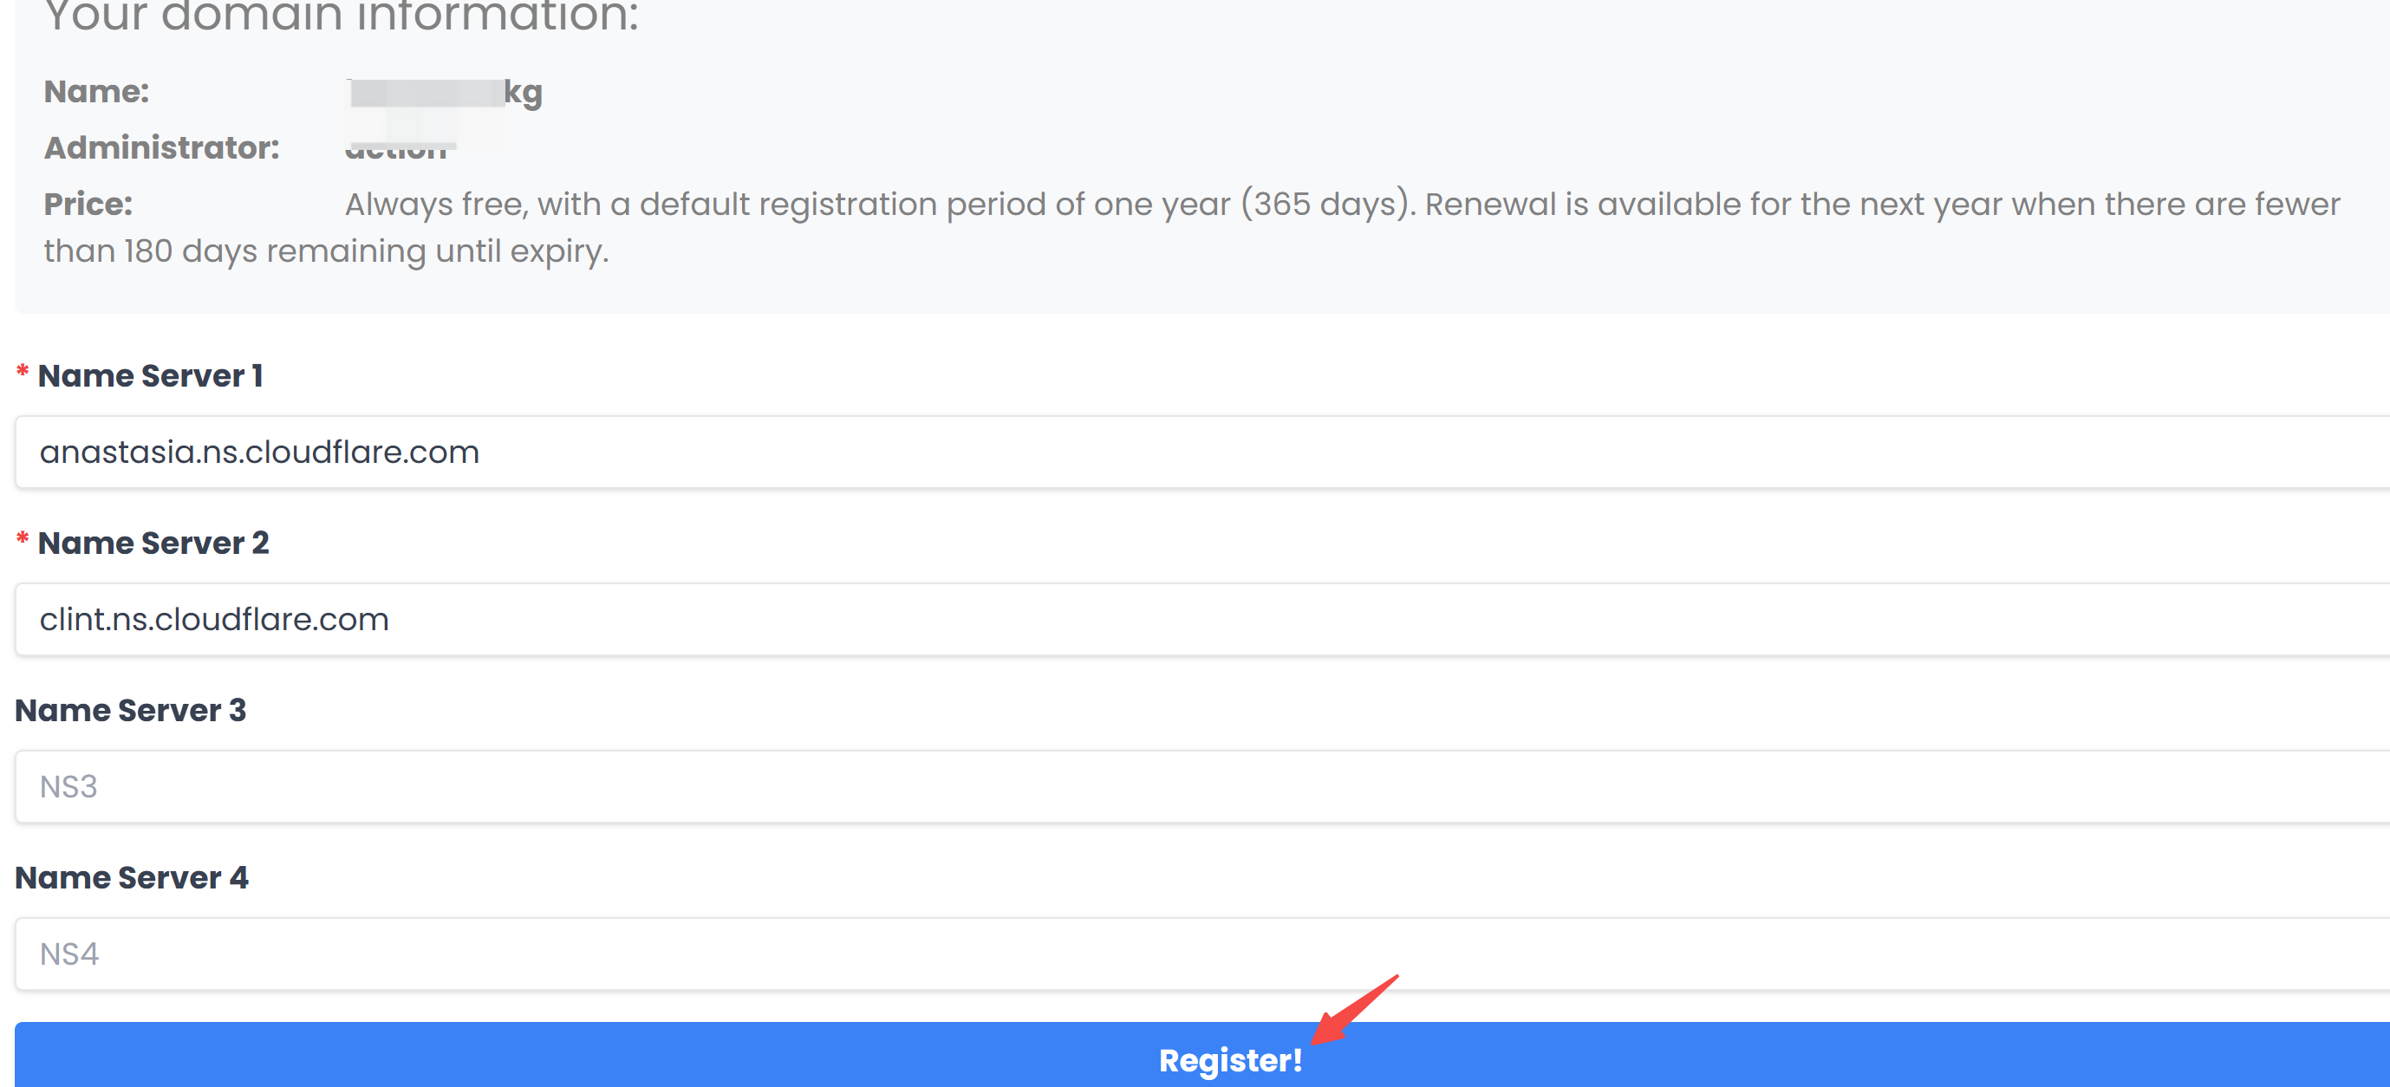Click the Name Server 4 label

[x=132, y=877]
